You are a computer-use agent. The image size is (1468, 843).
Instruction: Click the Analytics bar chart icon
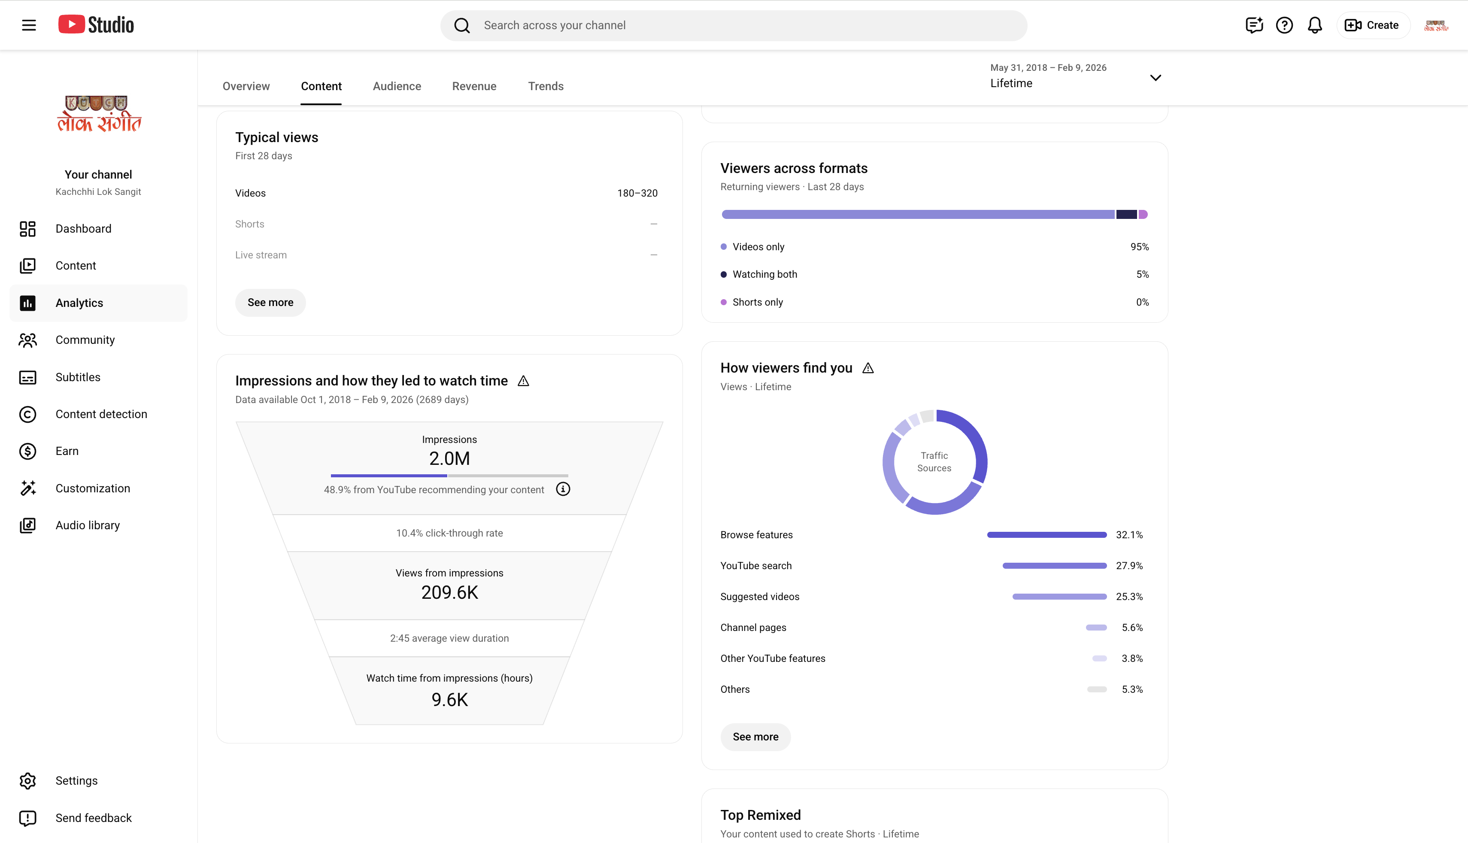point(28,303)
